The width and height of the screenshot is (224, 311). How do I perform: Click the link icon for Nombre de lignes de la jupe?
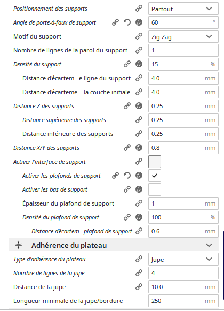coord(139,273)
